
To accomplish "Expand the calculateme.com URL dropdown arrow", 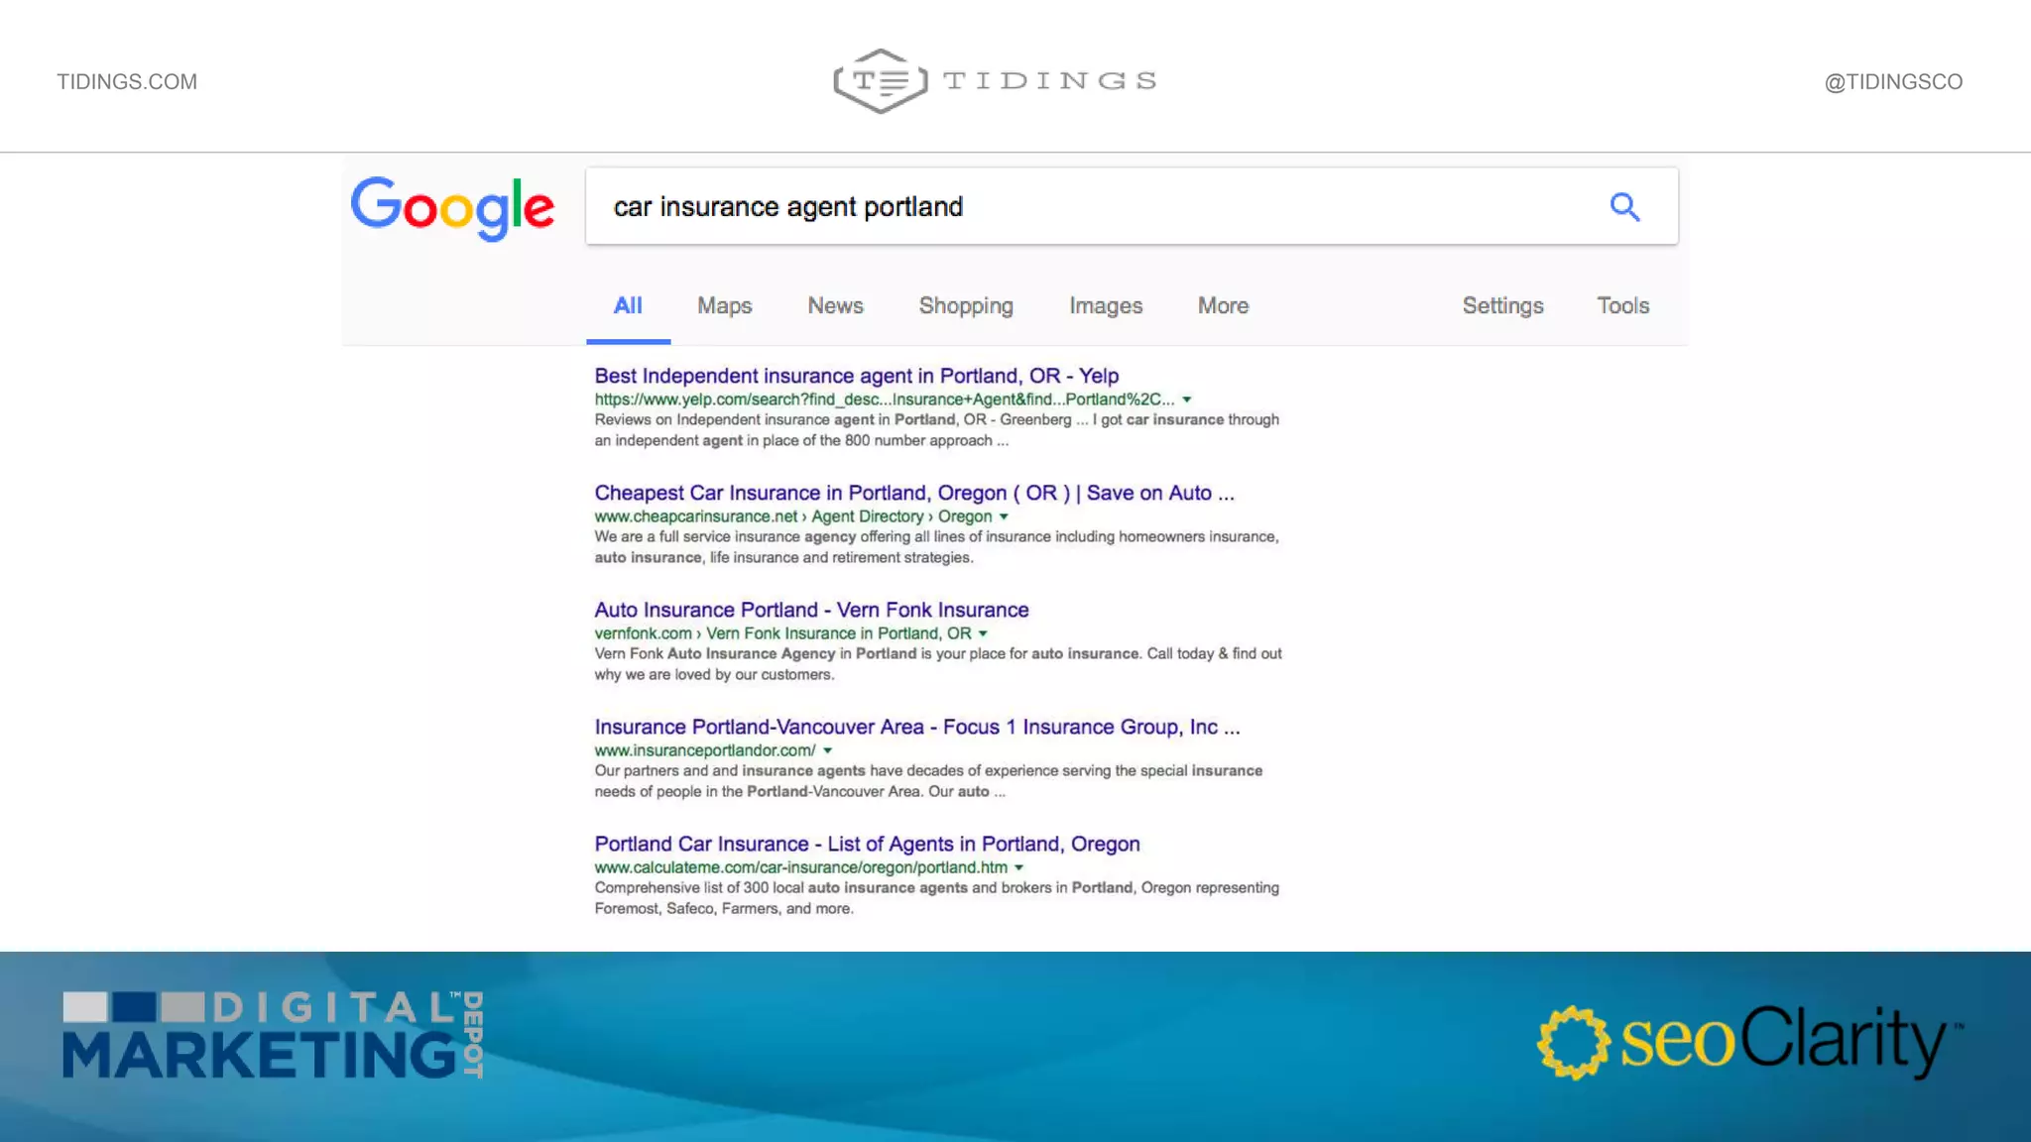I will [x=1018, y=867].
